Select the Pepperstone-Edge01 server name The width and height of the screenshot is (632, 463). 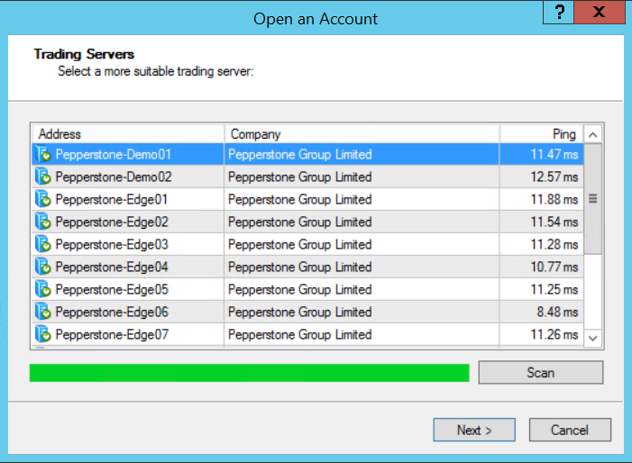(x=111, y=200)
